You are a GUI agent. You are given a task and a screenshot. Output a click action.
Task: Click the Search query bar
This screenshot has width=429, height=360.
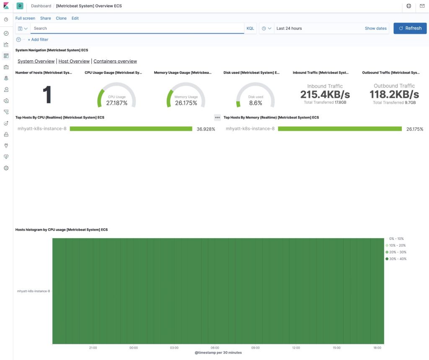coord(137,28)
